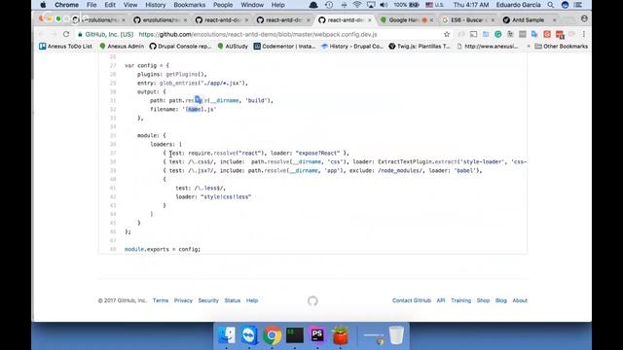The width and height of the screenshot is (623, 350).
Task: Open the AUStudy bookmark
Action: 233,47
